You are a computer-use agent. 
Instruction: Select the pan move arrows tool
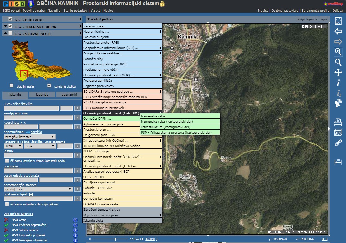pos(338,72)
